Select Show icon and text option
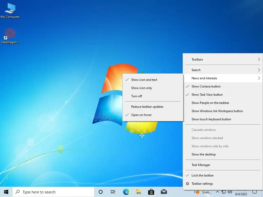 tap(153, 80)
